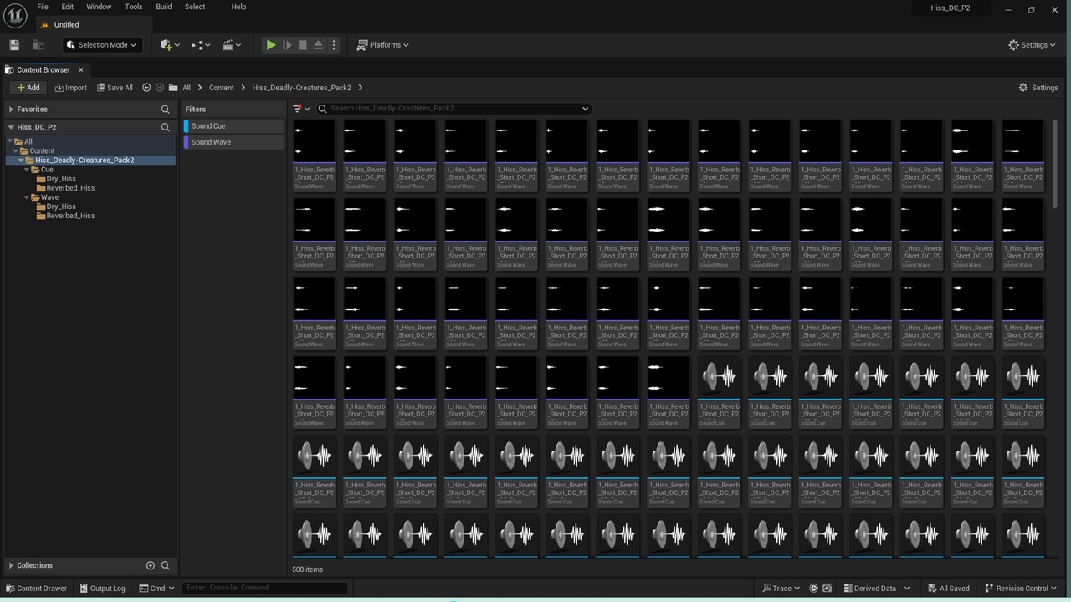The image size is (1071, 602).
Task: Select Reverbed_Hiss folder under Wave
Action: pyautogui.click(x=70, y=216)
